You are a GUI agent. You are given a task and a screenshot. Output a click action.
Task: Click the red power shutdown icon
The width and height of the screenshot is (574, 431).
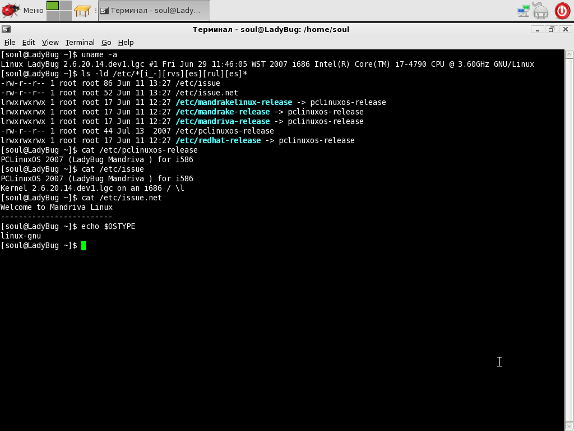click(x=562, y=11)
